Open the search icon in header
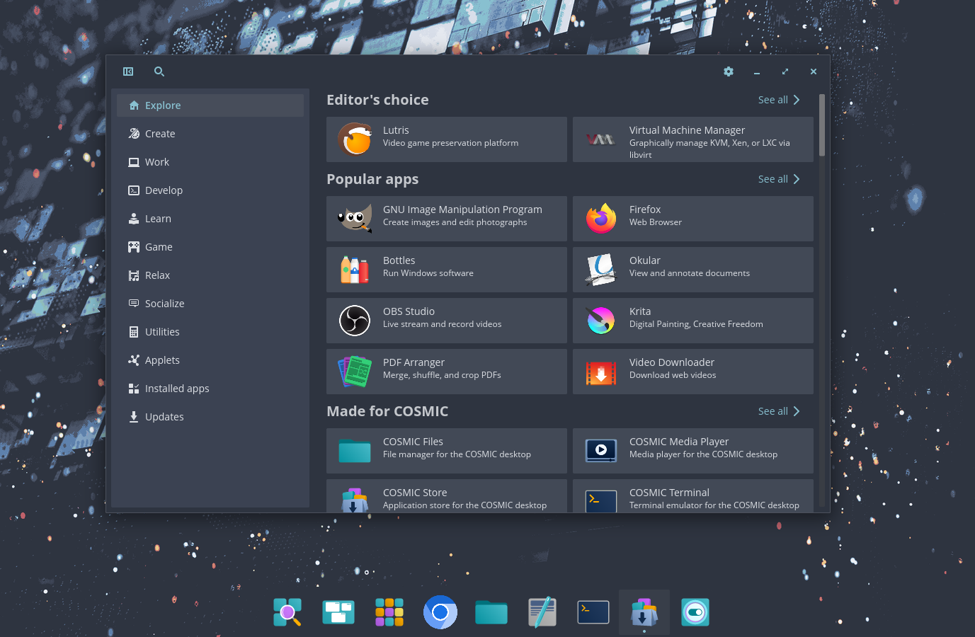Viewport: 975px width, 637px height. click(x=159, y=71)
